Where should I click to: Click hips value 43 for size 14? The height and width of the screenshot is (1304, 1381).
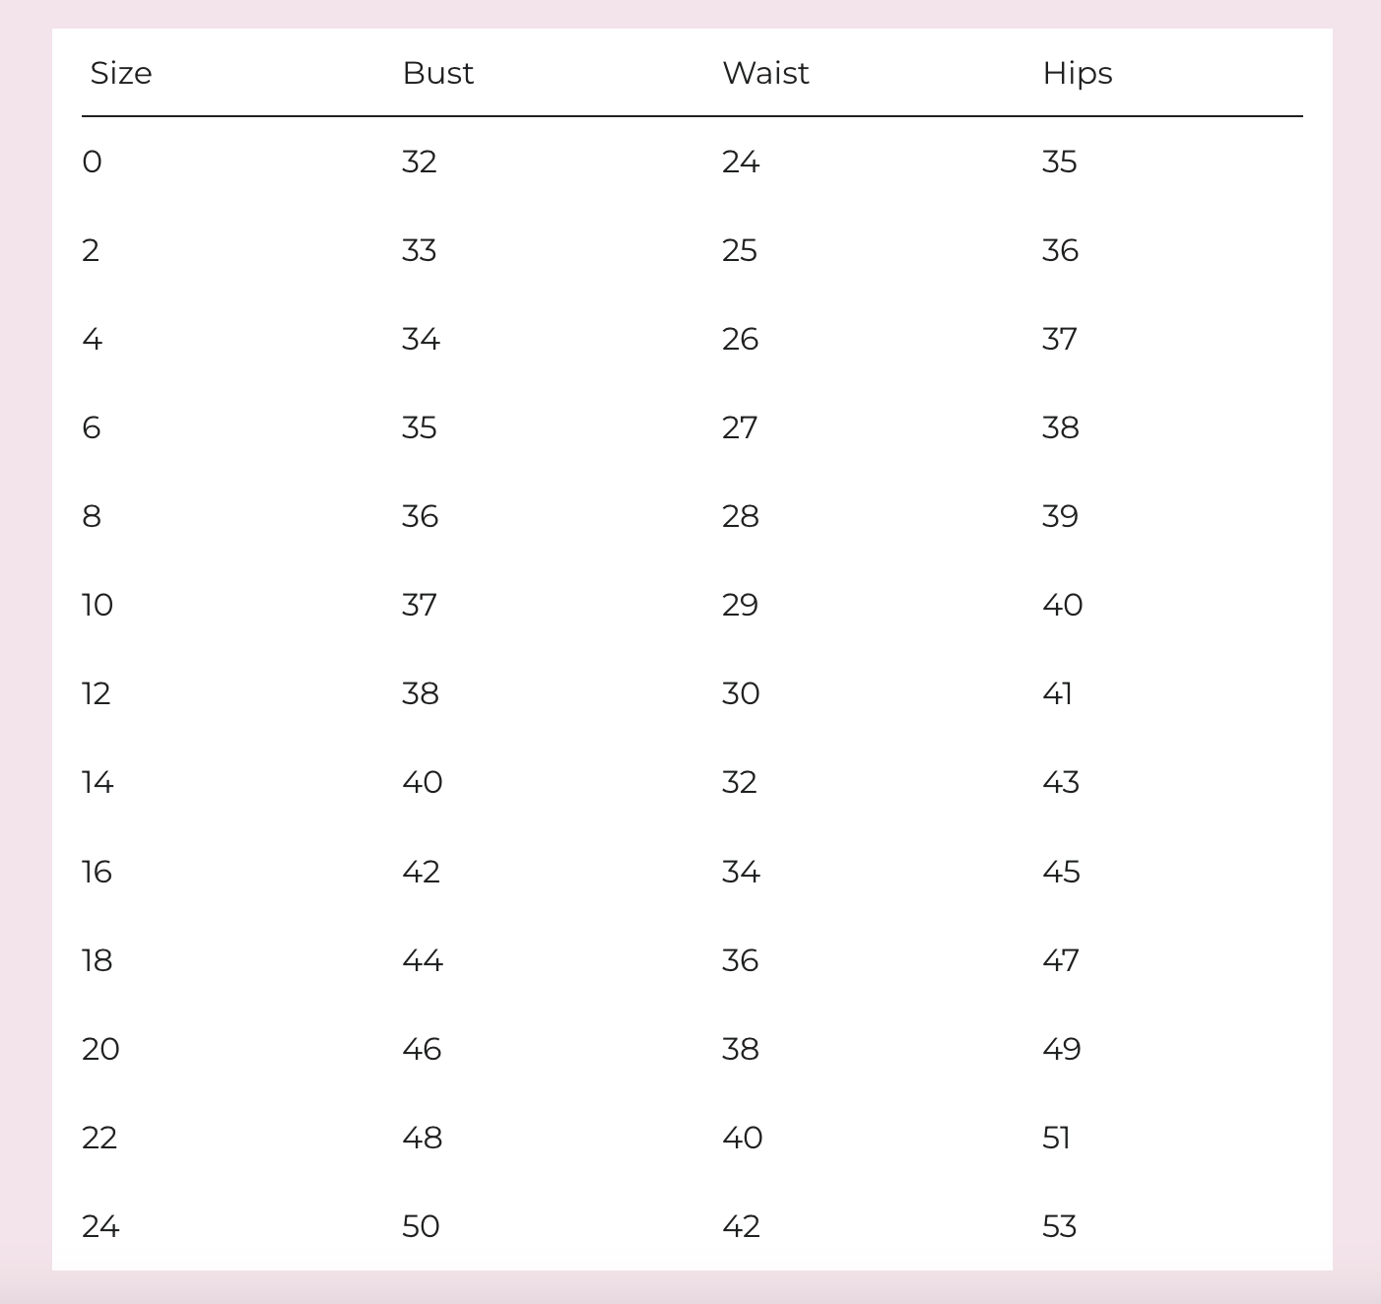click(x=1061, y=782)
